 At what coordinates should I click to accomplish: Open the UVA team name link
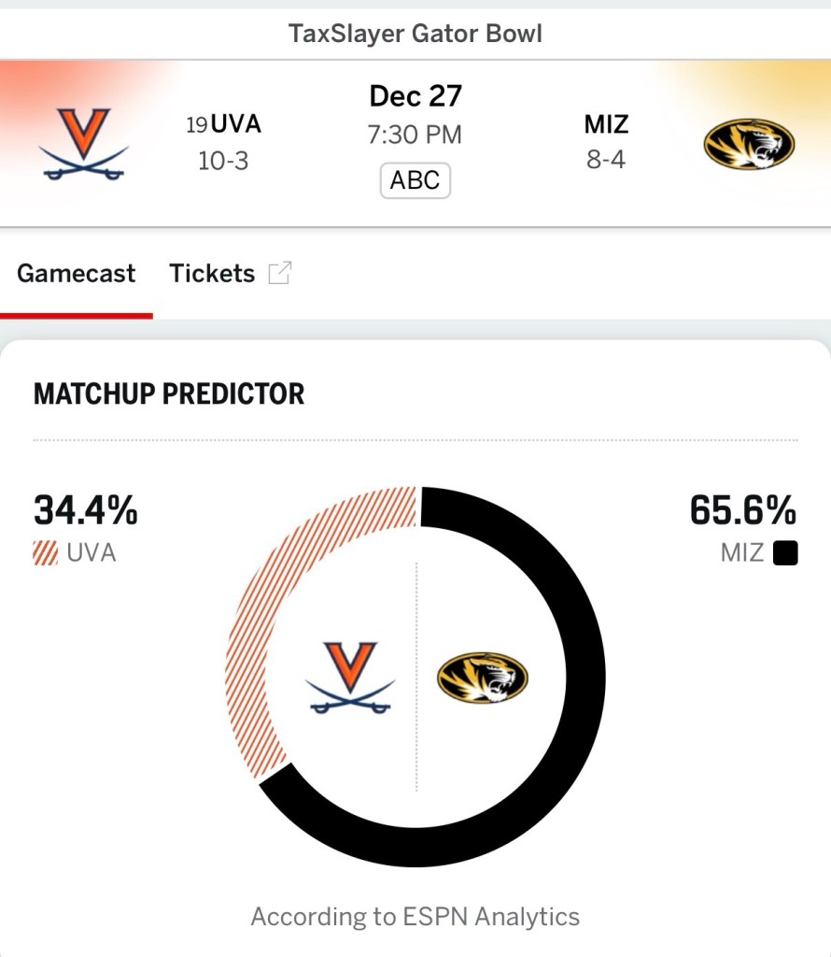pyautogui.click(x=235, y=124)
